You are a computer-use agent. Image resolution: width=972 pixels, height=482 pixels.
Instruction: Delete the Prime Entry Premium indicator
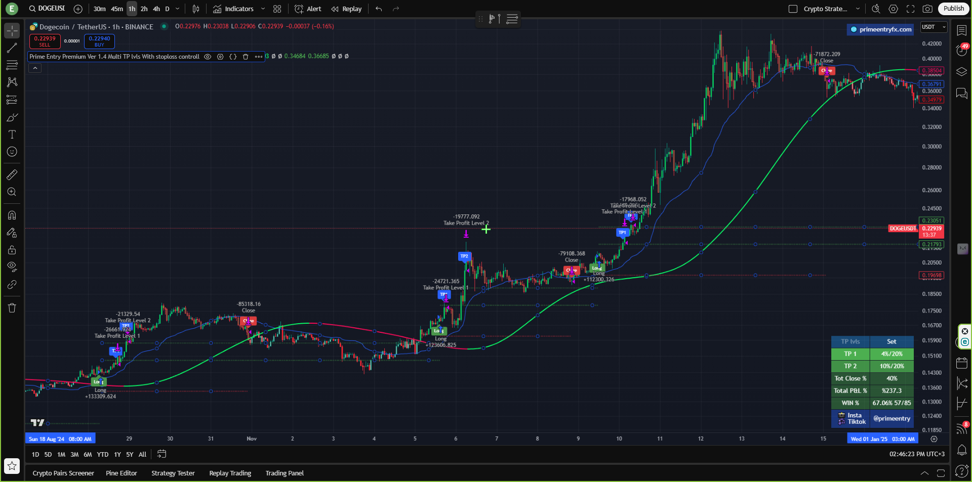[246, 57]
